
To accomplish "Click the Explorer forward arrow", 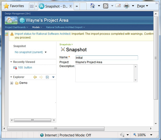I will point(41,77).
